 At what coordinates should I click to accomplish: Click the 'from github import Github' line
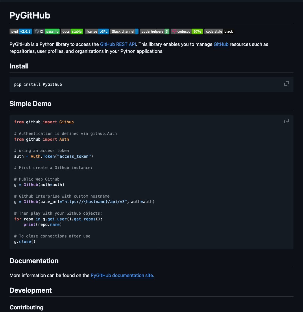click(44, 122)
